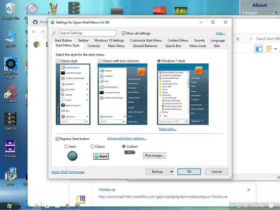Click the refresh button in Explorer window

238,39
